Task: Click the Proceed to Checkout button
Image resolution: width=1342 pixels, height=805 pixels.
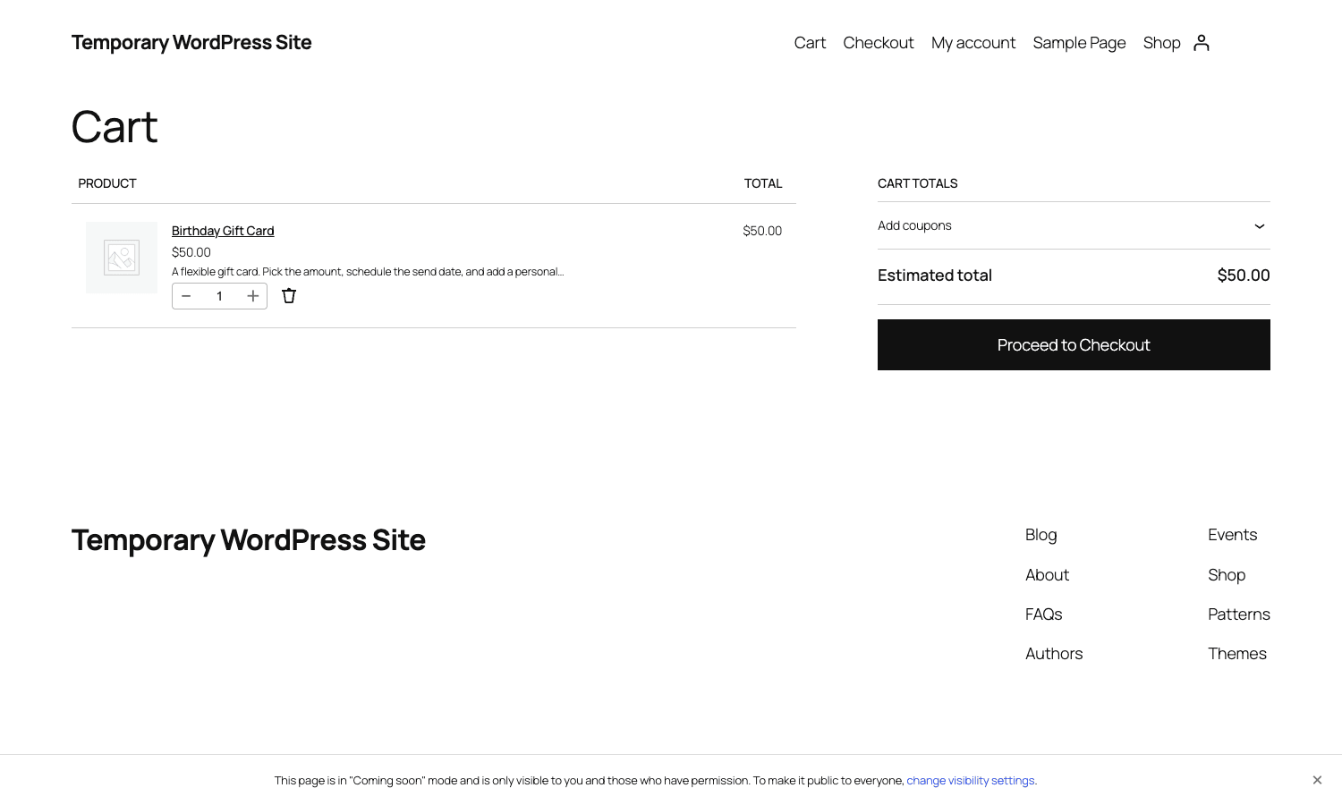Action: coord(1074,344)
